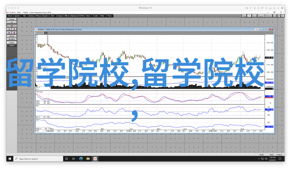
Task: Open the Windows Start menu
Action: [10, 159]
